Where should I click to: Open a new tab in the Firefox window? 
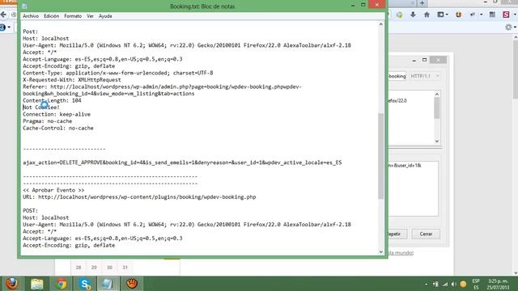pos(422,3)
